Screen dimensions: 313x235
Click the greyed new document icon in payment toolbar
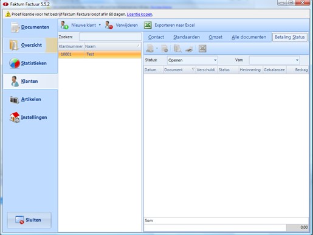pos(150,49)
